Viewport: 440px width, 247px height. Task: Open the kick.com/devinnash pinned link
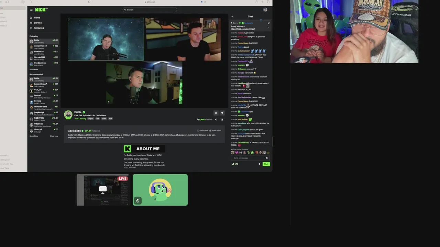coord(243,29)
